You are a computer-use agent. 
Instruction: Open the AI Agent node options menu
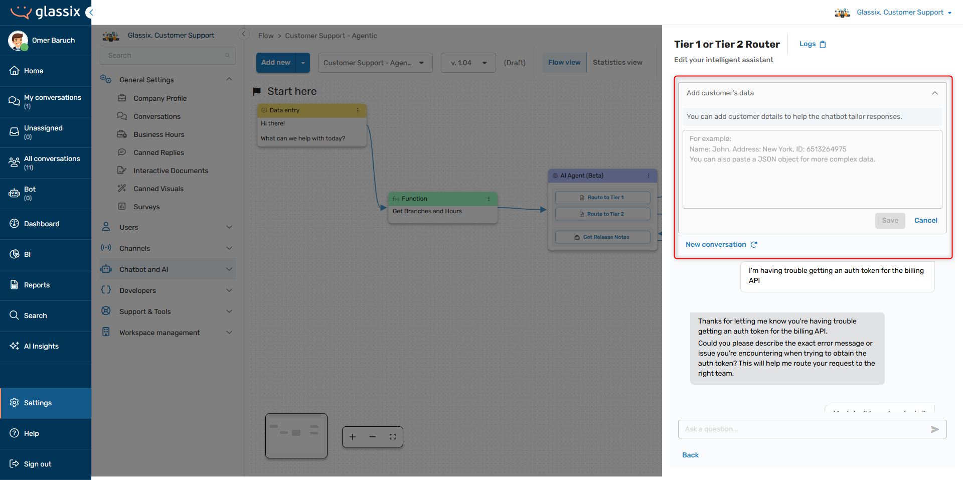pos(649,176)
